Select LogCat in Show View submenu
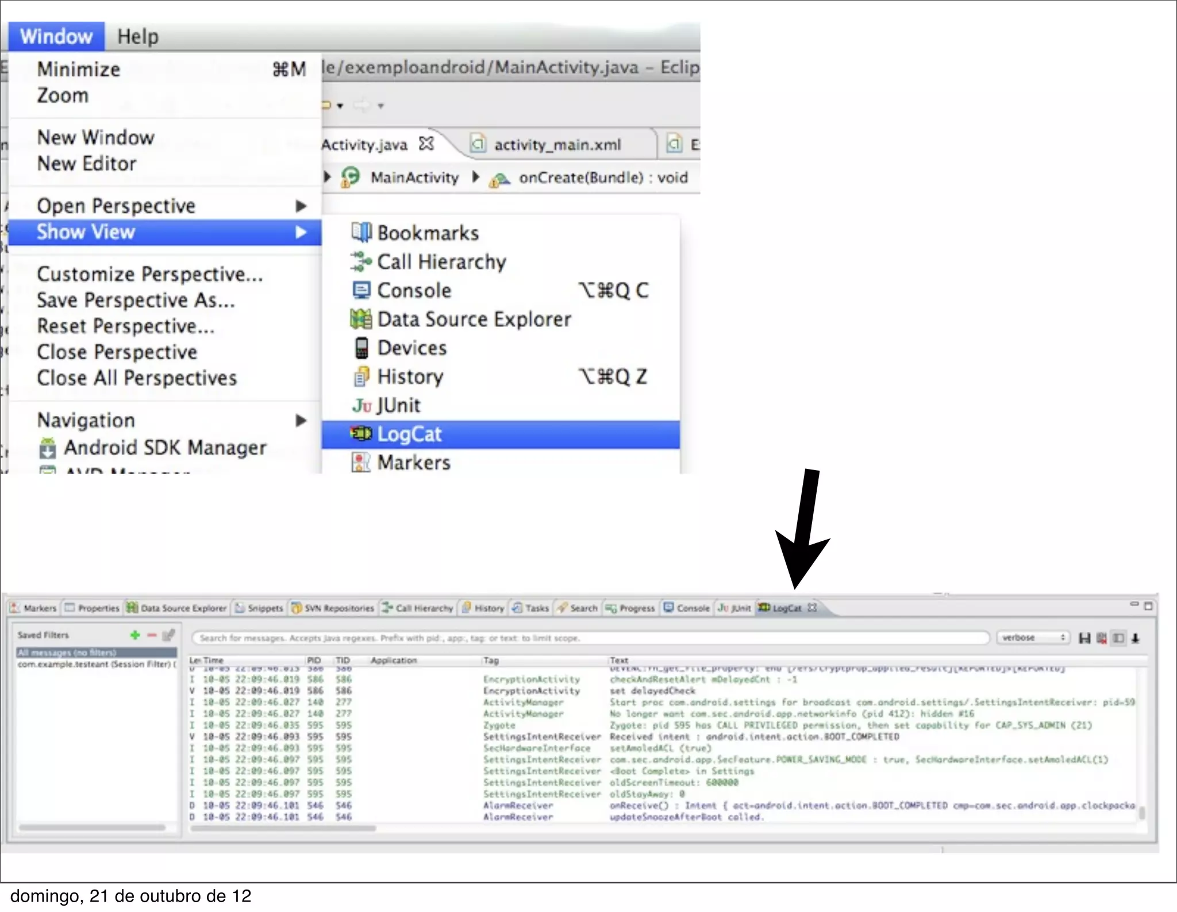The image size is (1177, 912). [409, 434]
